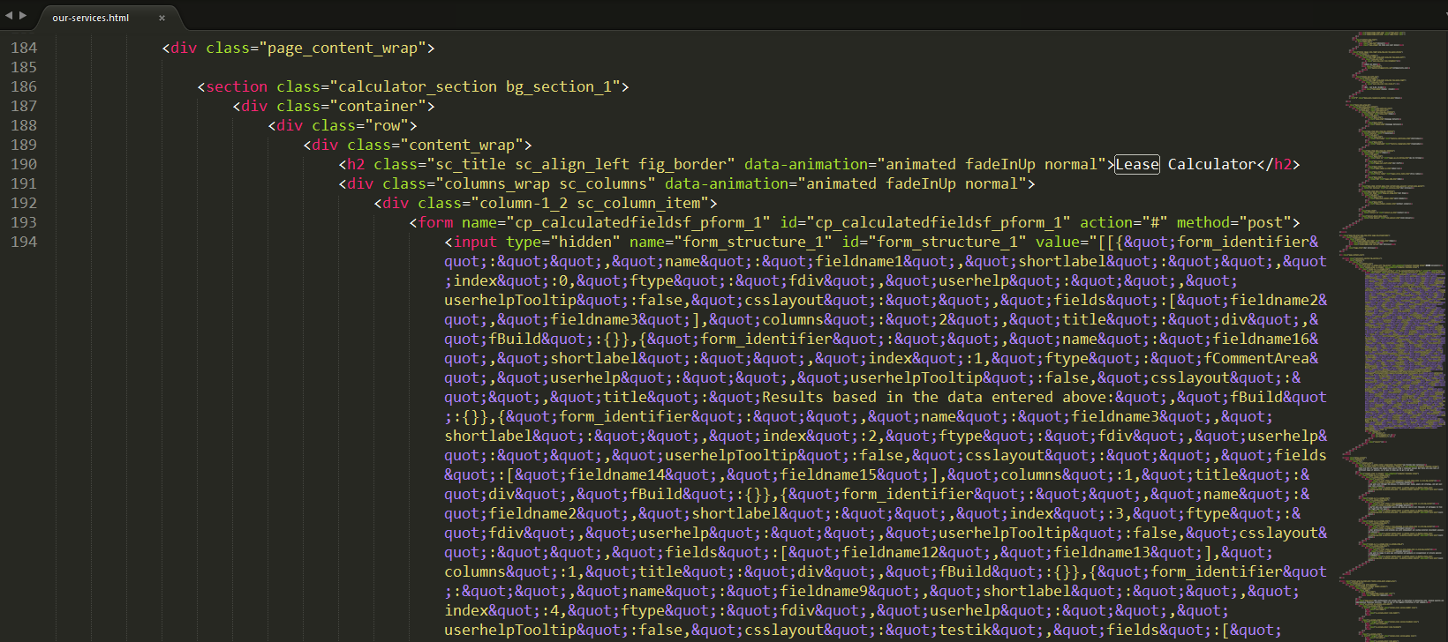
Task: Place cursor on the word Calculator
Action: coord(1211,164)
